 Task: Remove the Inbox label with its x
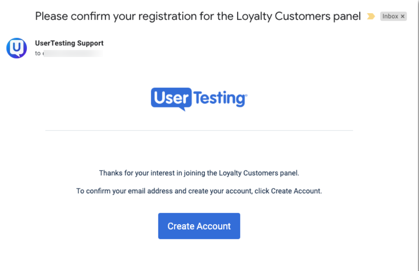(x=403, y=16)
